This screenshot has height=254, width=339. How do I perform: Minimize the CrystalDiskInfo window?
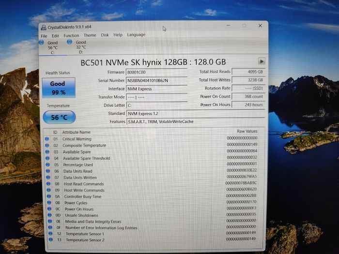(x=228, y=26)
